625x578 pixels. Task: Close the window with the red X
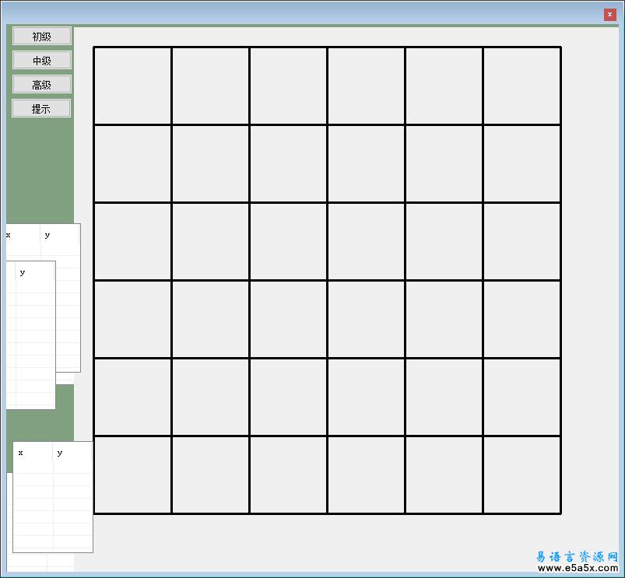coord(609,14)
